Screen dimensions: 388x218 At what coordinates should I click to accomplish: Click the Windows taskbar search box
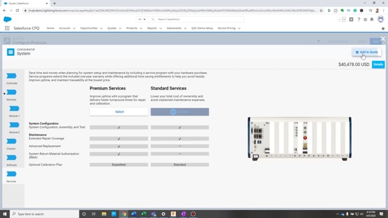pyautogui.click(x=44, y=214)
